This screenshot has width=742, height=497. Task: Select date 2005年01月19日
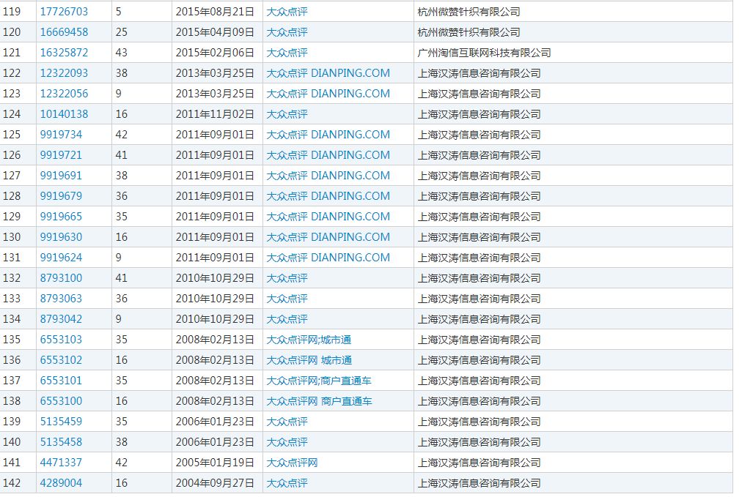[216, 463]
